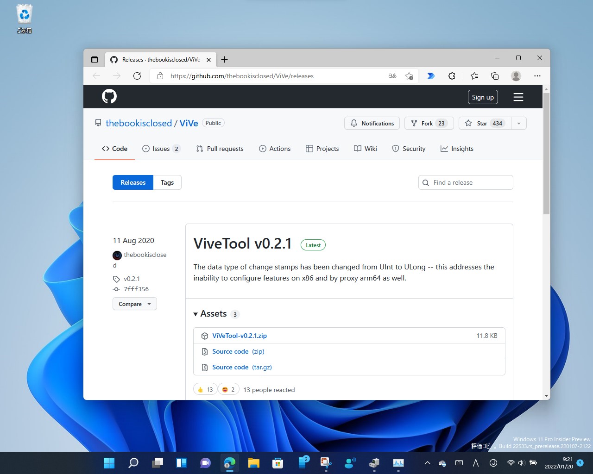Open the site navigation hamburger menu

tap(518, 97)
